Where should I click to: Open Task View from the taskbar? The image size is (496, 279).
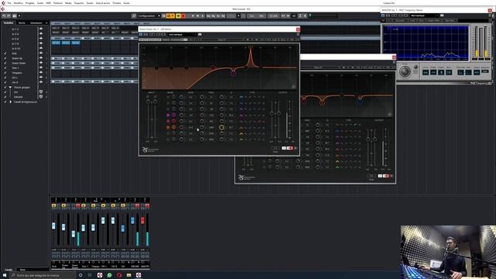90,275
